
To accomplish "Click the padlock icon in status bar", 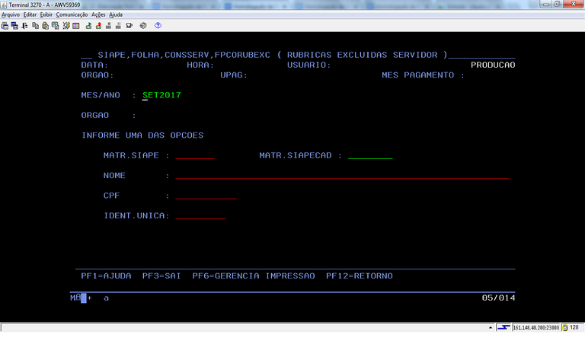I will [x=564, y=327].
